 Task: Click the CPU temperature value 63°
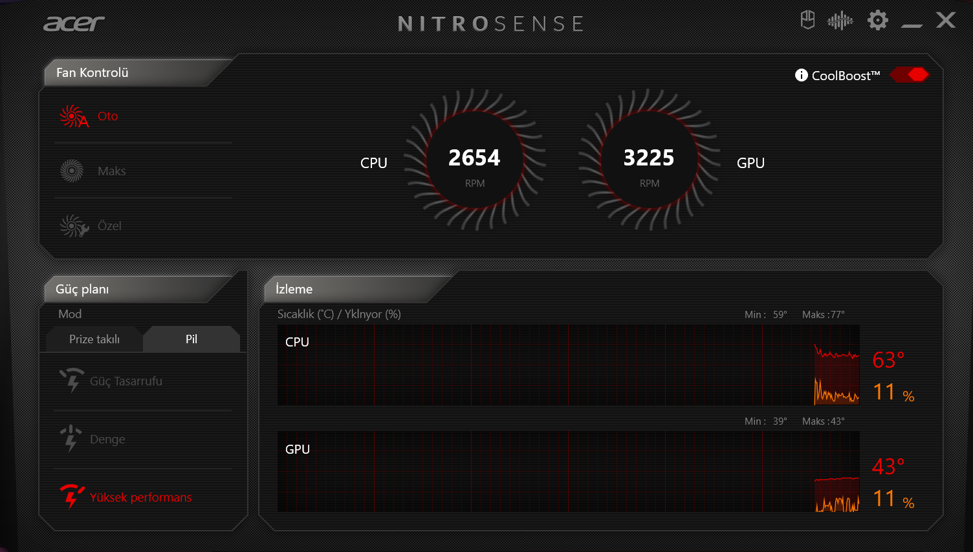(x=888, y=360)
